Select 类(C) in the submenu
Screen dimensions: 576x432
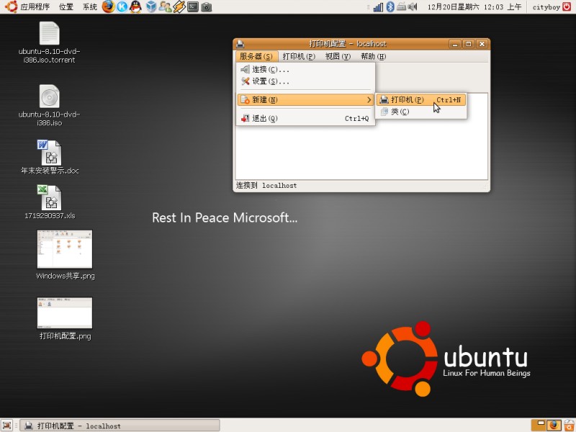tap(421, 112)
